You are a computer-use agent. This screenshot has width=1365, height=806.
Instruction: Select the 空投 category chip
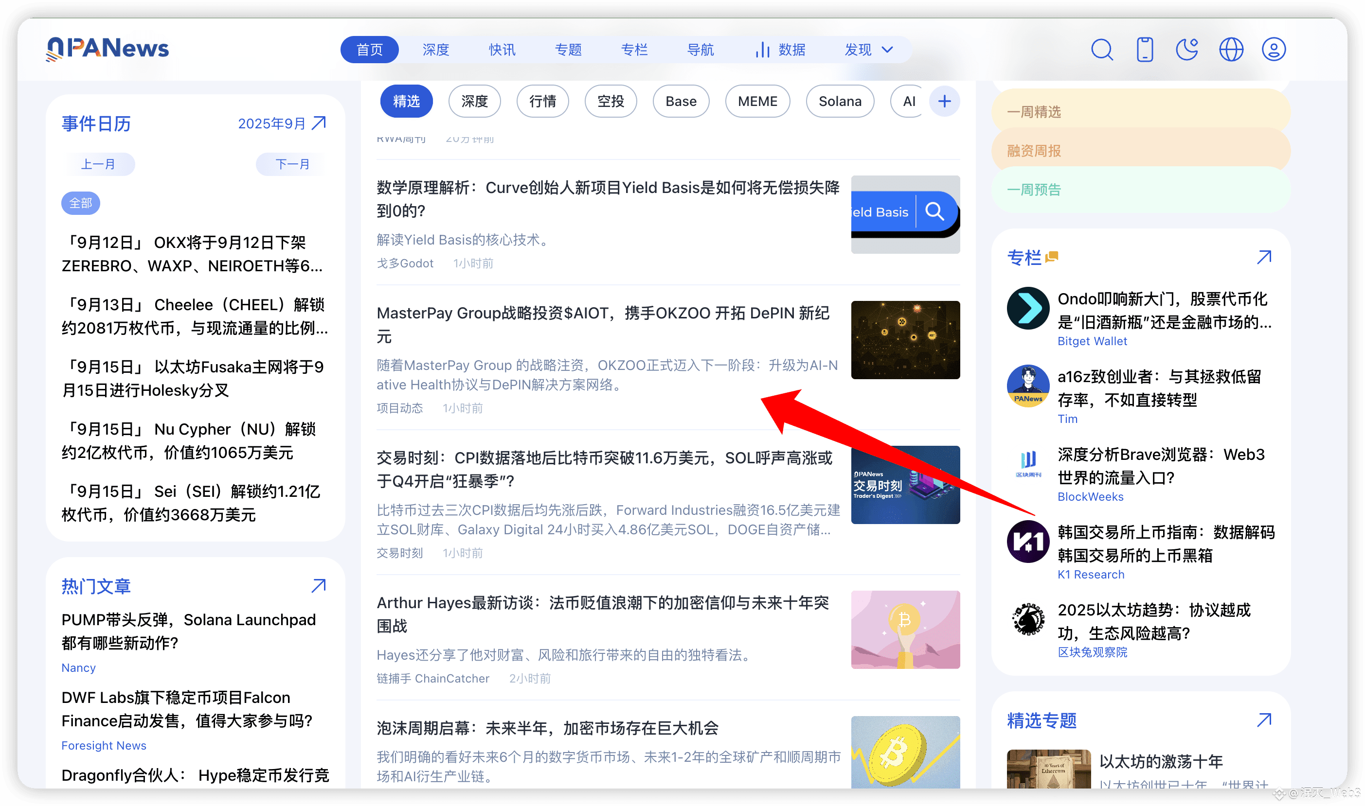pyautogui.click(x=611, y=101)
